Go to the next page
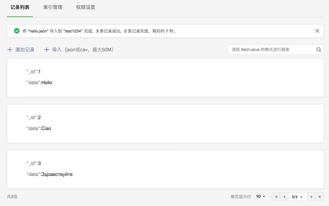329x206 pixels. pyautogui.click(x=311, y=197)
